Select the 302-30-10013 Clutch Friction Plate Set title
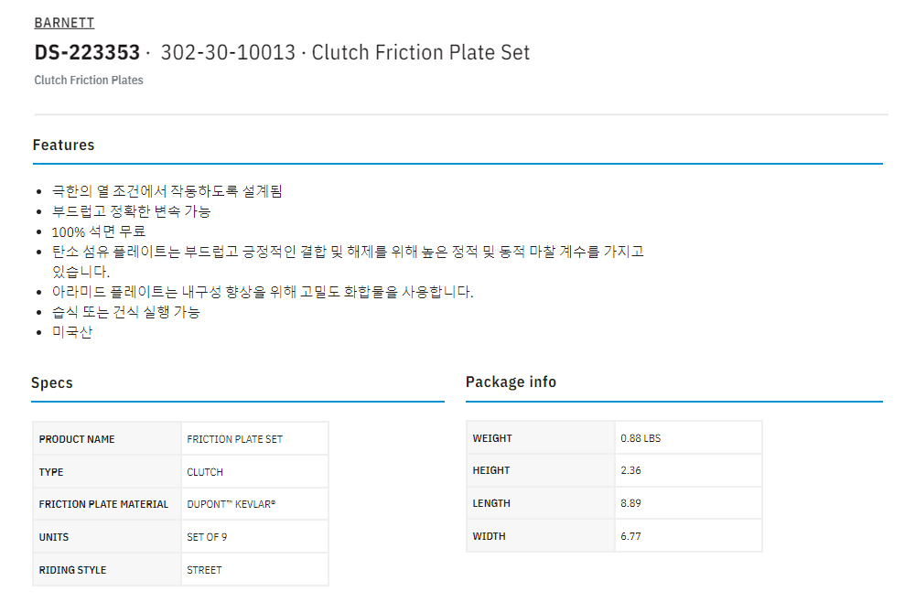This screenshot has height=613, width=915. [x=345, y=52]
